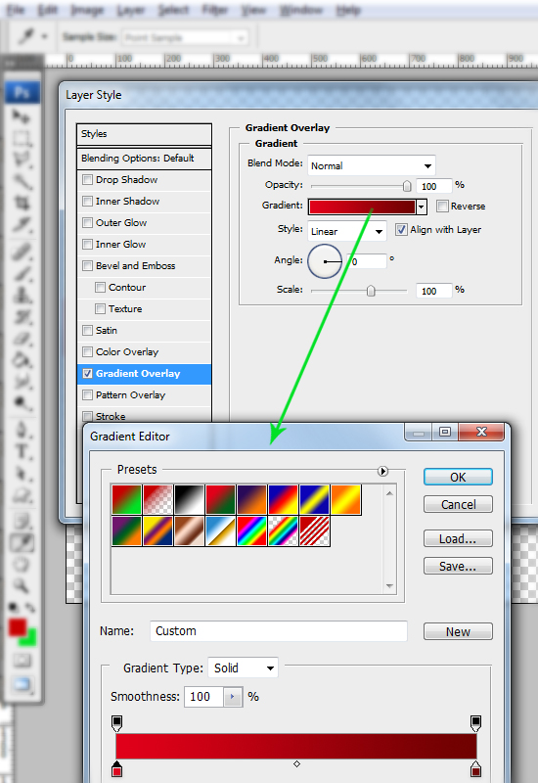Reset to default black and white colors
The image size is (538, 783).
[14, 608]
